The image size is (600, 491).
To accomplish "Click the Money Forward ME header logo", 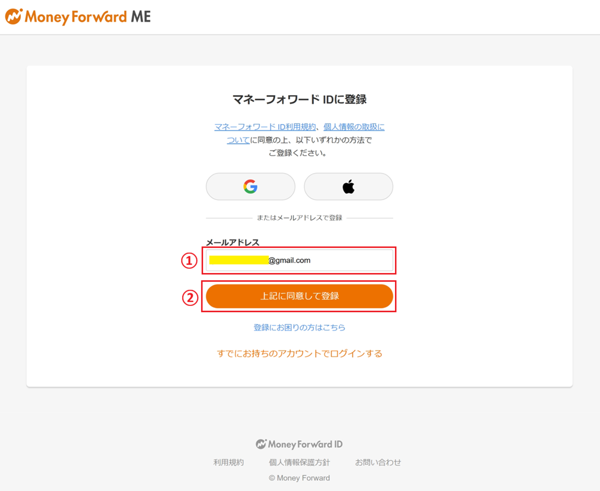I will (x=78, y=16).
